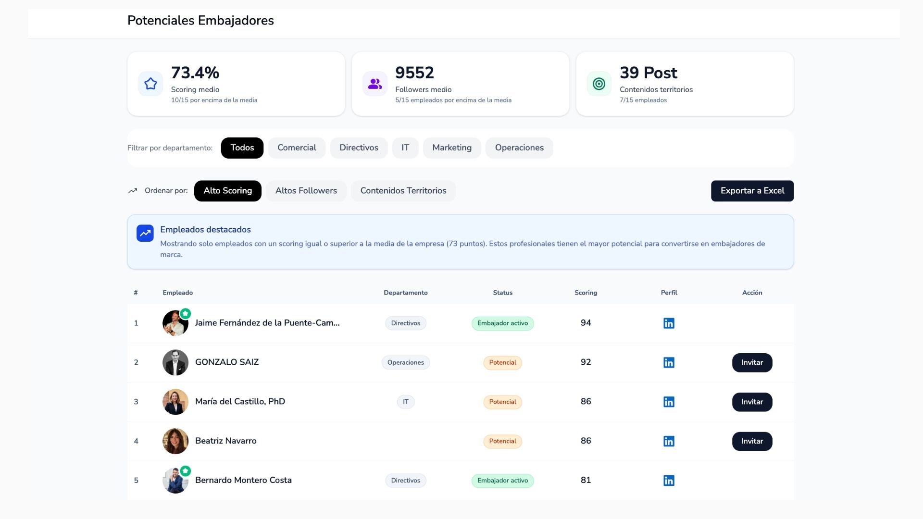Viewport: 923px width, 519px height.
Task: Sort by Contenidos Territorios
Action: click(403, 191)
